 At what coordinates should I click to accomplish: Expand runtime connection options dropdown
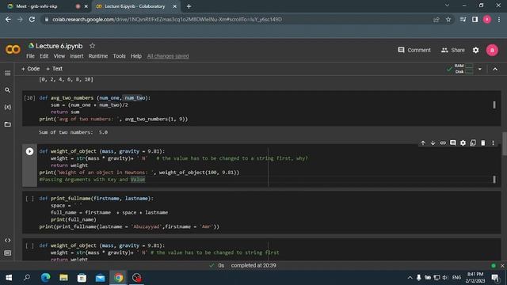click(480, 69)
